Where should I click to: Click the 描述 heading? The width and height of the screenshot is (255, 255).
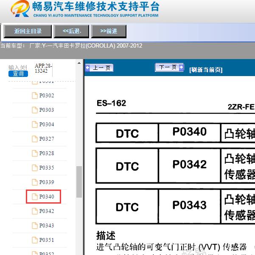106,235
